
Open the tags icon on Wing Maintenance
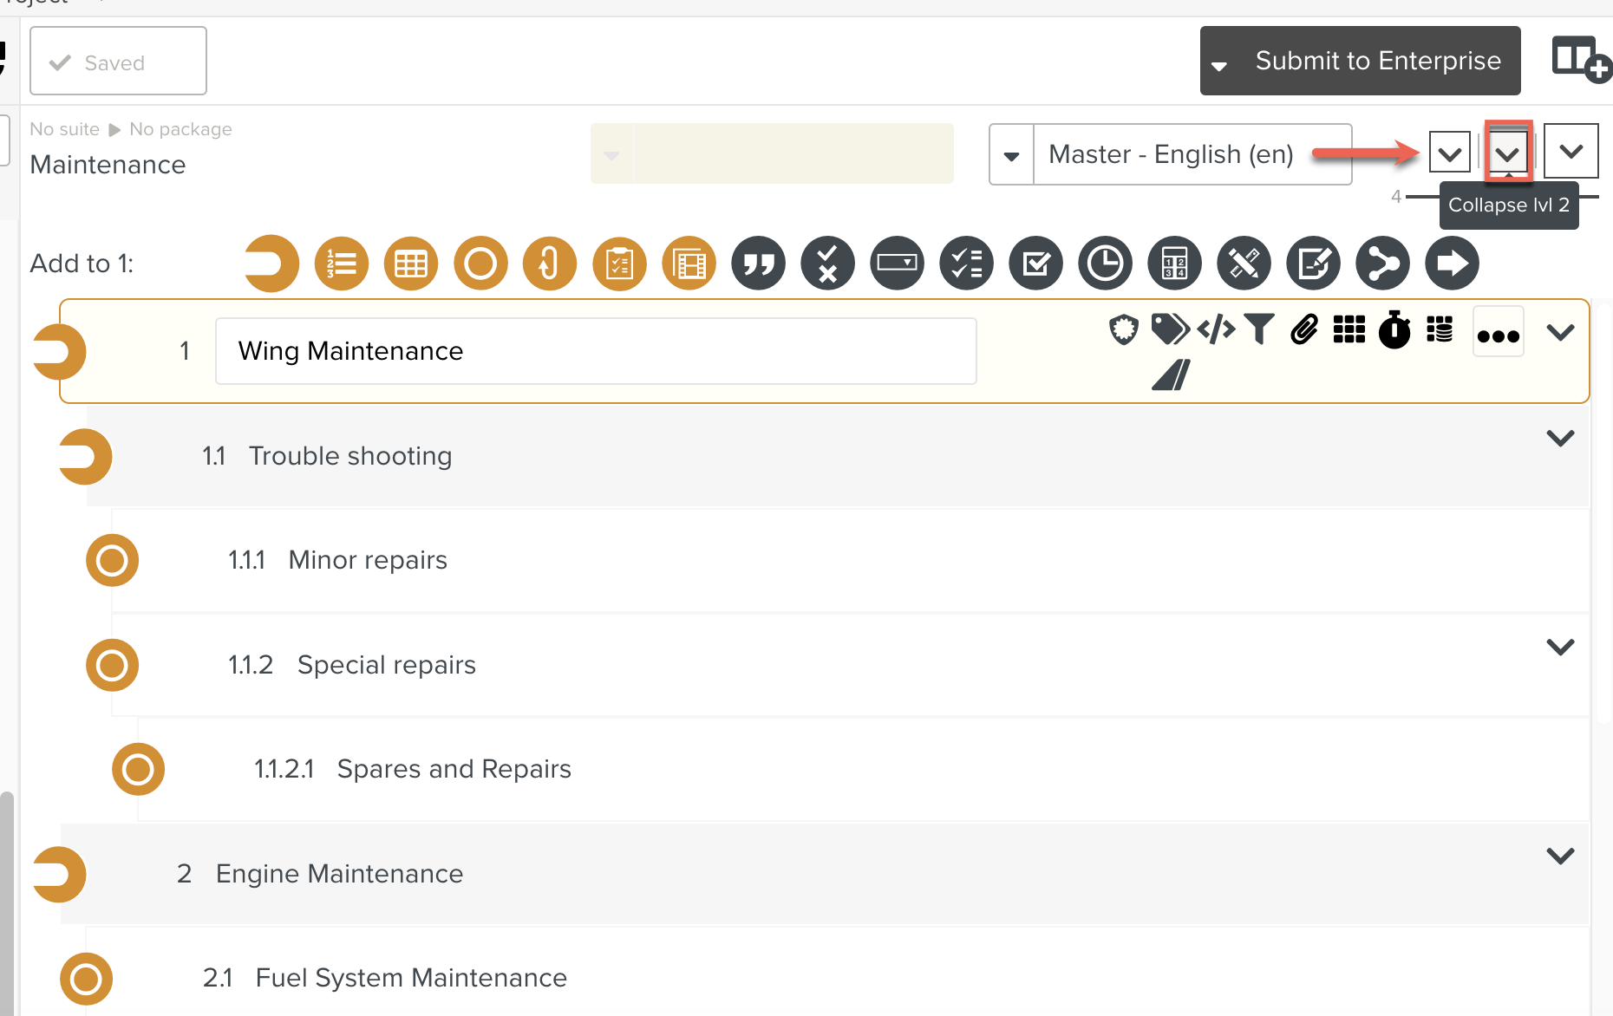1169,329
